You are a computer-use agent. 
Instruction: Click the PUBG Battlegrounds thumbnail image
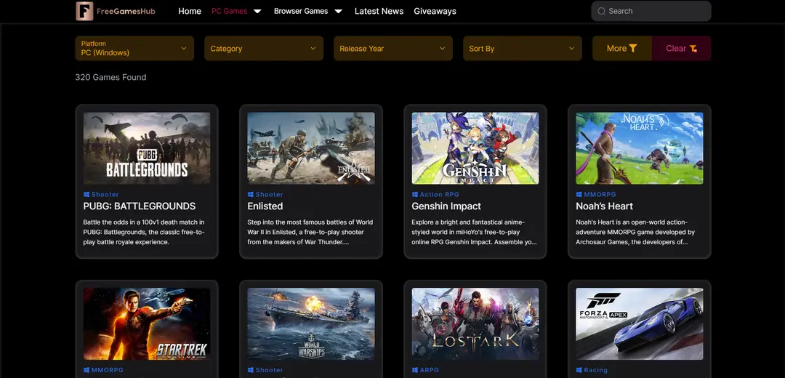pyautogui.click(x=147, y=148)
